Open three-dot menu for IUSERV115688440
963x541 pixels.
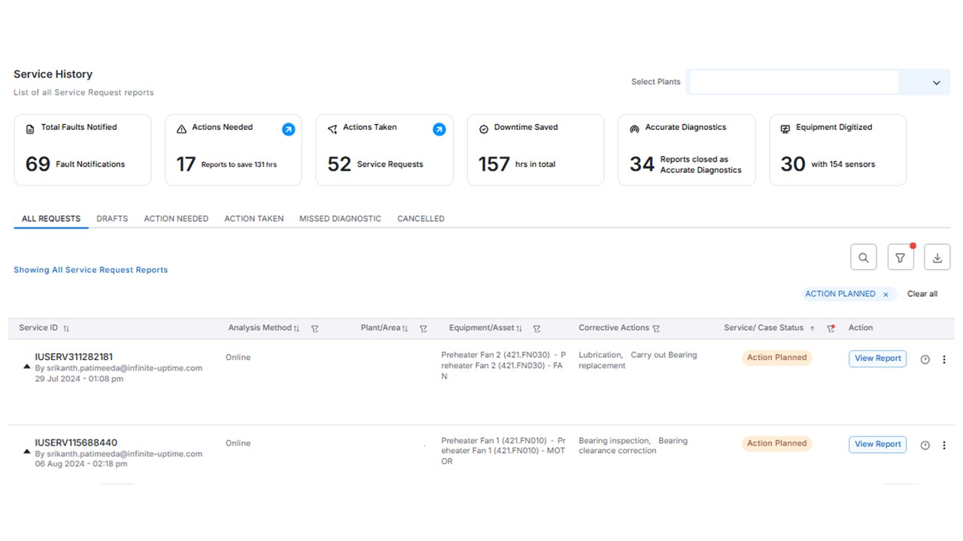944,446
